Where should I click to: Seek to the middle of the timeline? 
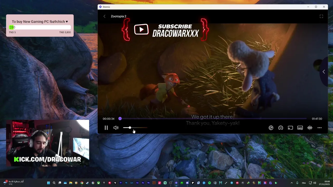213,119
